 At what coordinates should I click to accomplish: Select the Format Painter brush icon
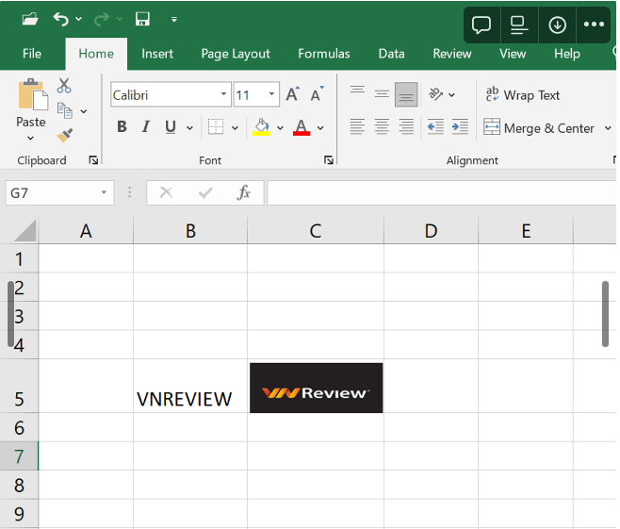click(64, 136)
